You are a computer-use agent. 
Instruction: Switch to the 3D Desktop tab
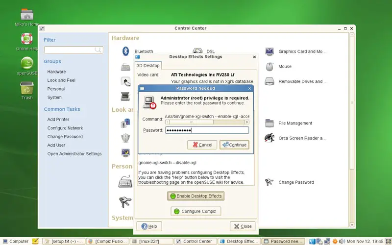tap(148, 66)
